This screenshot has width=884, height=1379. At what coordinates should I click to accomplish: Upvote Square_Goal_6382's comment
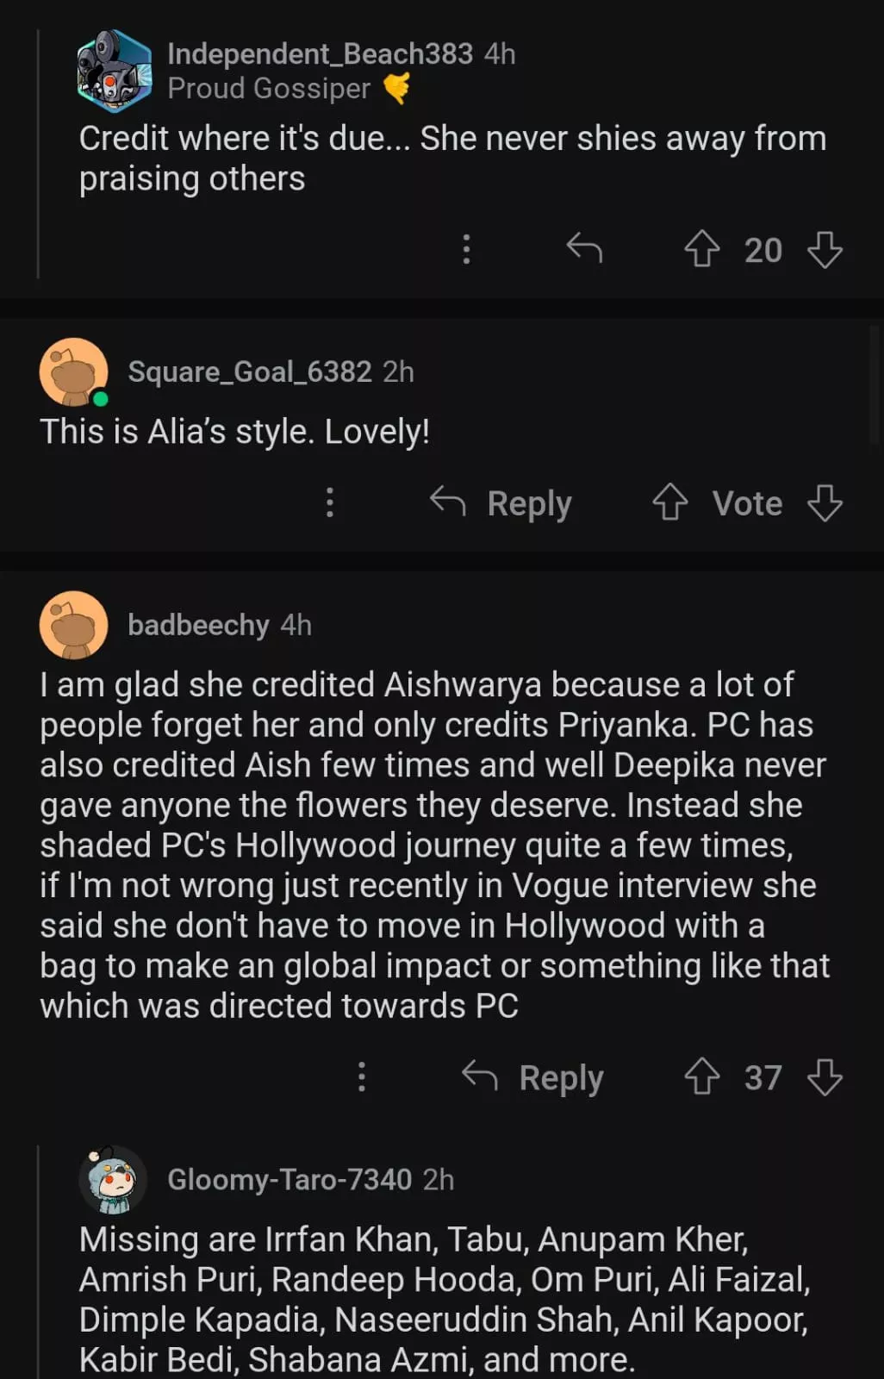[x=669, y=502]
